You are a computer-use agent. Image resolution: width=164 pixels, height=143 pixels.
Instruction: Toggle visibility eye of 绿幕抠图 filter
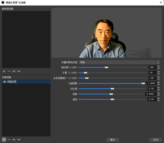click(5, 82)
